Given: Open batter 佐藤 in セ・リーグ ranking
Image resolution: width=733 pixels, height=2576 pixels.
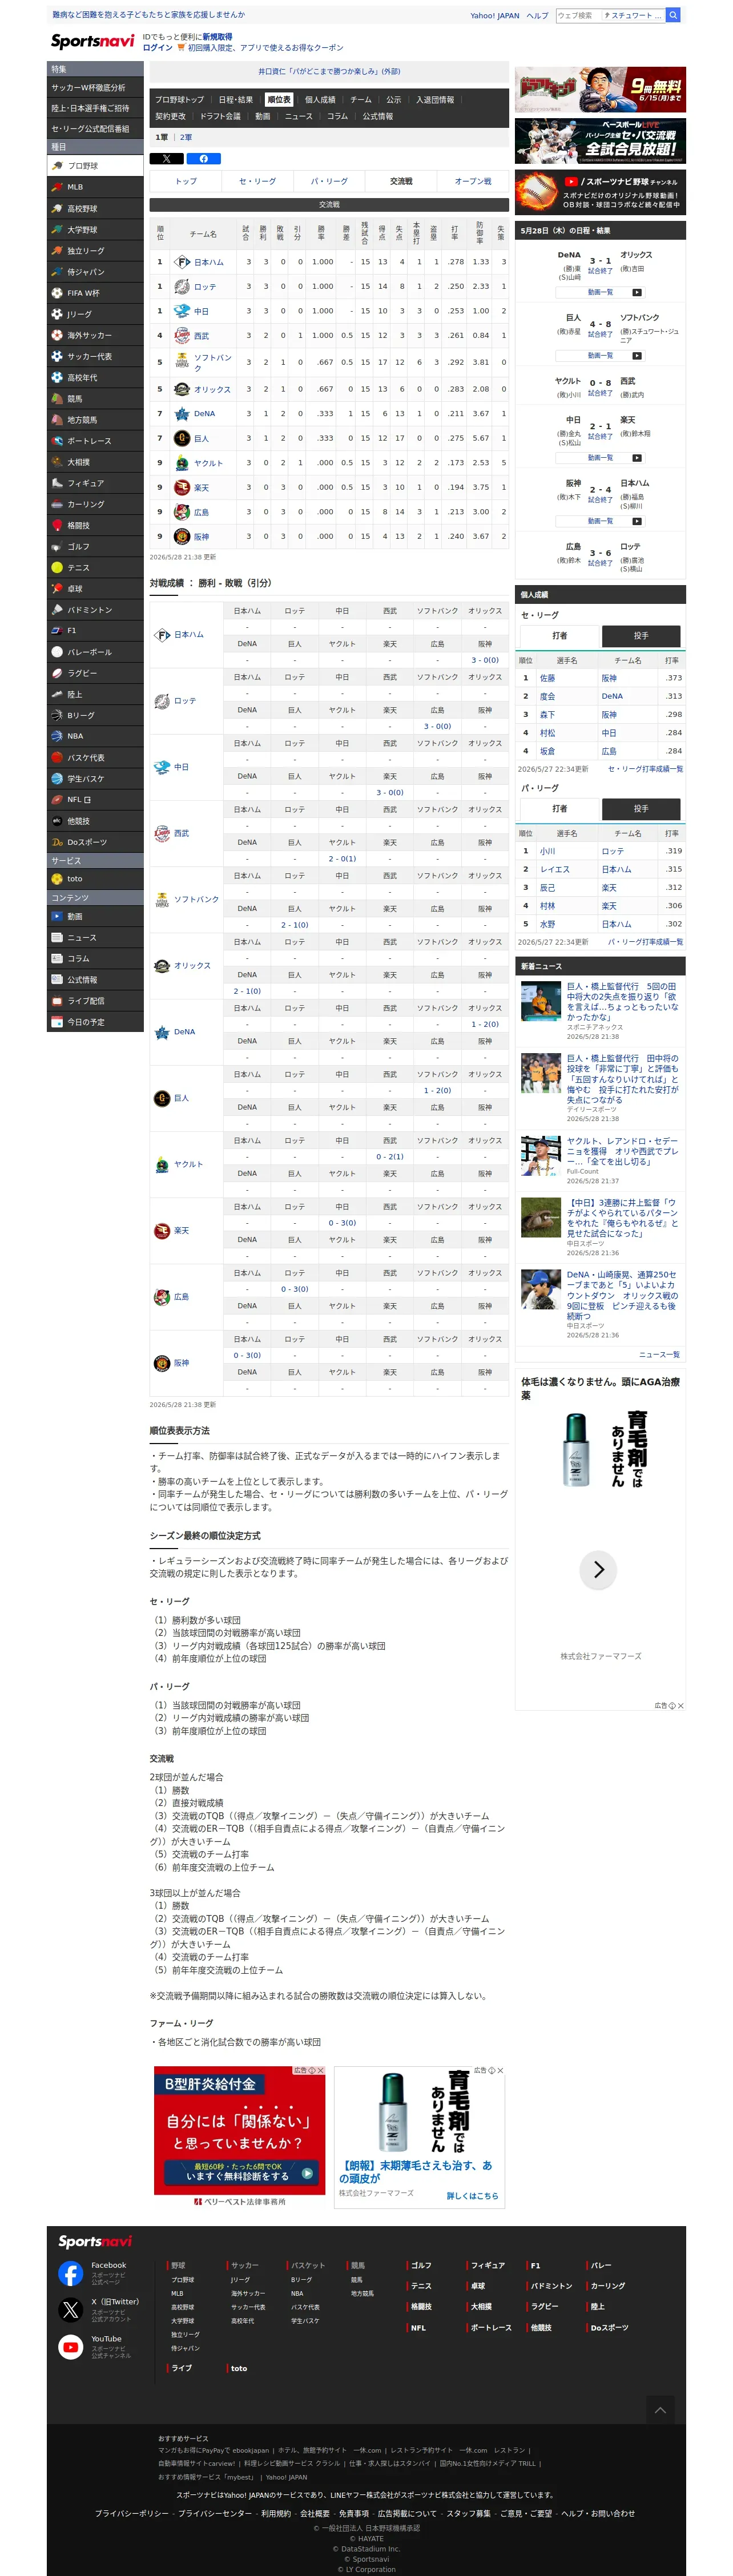Looking at the screenshot, I should pos(547,678).
